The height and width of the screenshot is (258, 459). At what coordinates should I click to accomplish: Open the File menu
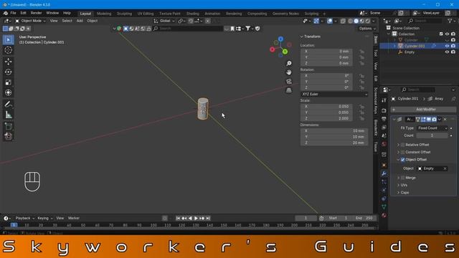coord(13,13)
